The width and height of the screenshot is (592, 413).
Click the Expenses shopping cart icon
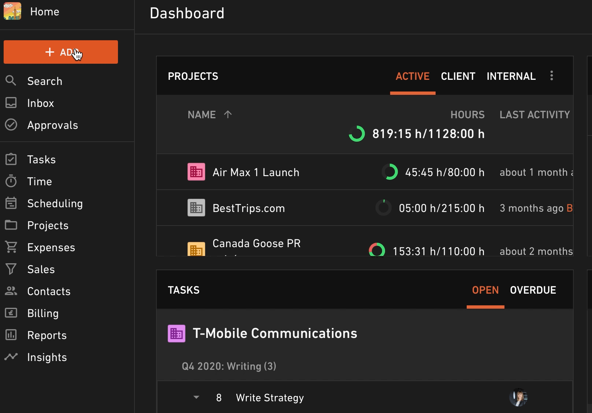11,247
